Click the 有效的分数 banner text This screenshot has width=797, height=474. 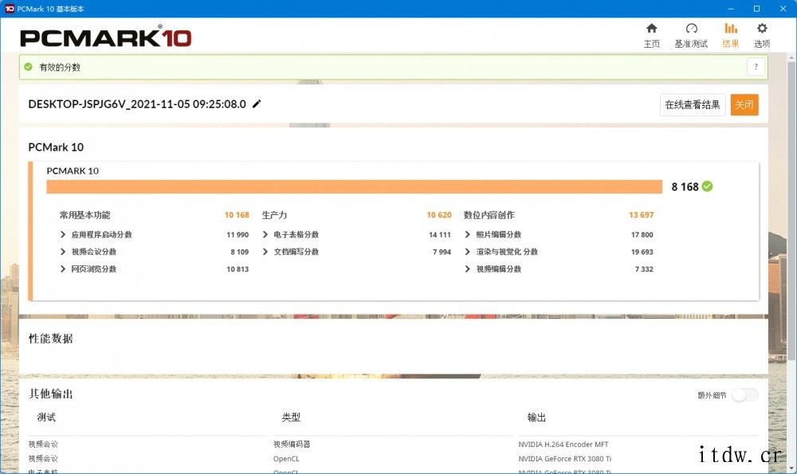(x=60, y=67)
